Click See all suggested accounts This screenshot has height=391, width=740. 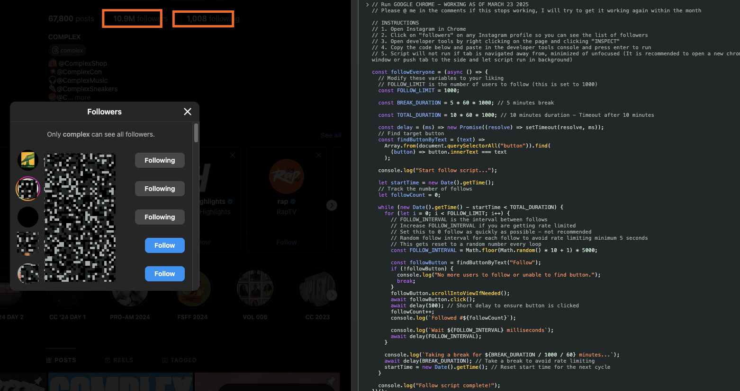tap(331, 135)
